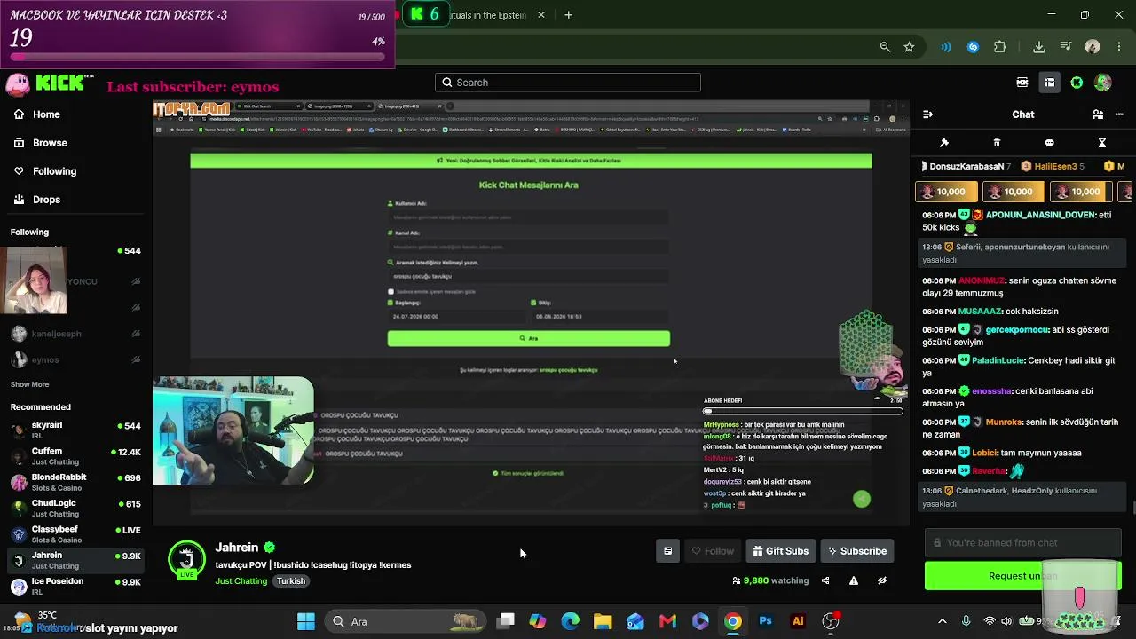The image size is (1136, 639).
Task: Share the stream via share icon
Action: click(x=825, y=580)
